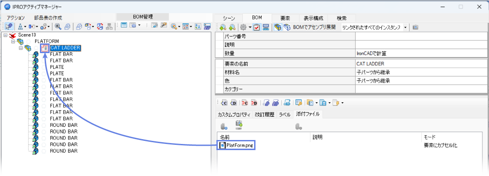The height and width of the screenshot is (176, 489).
Task: Click the 説明 column header in attachments
Action: [366, 137]
